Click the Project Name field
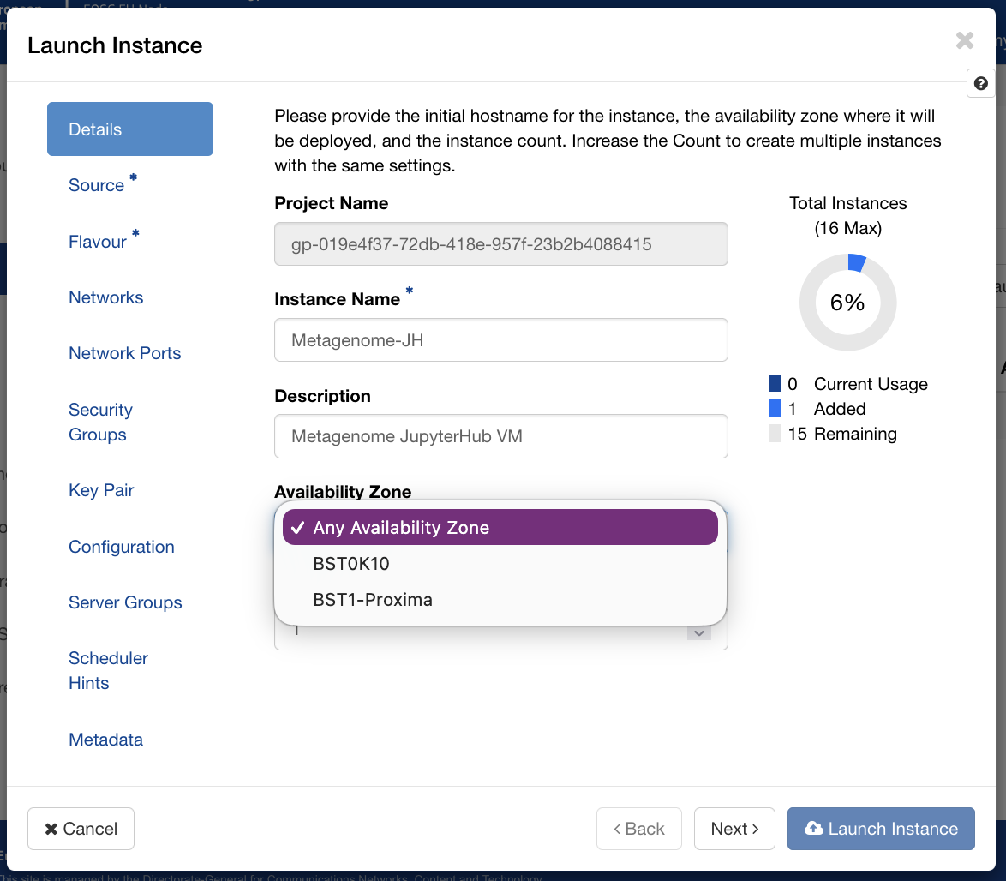Image resolution: width=1006 pixels, height=881 pixels. [501, 244]
